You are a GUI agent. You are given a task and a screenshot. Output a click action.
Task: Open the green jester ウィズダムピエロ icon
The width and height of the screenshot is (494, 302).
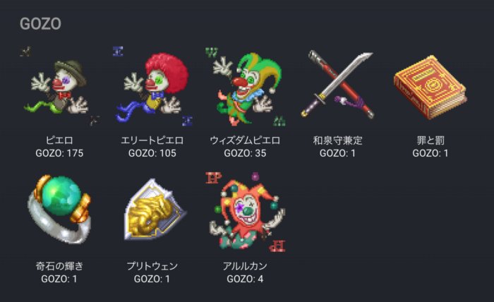(x=245, y=87)
